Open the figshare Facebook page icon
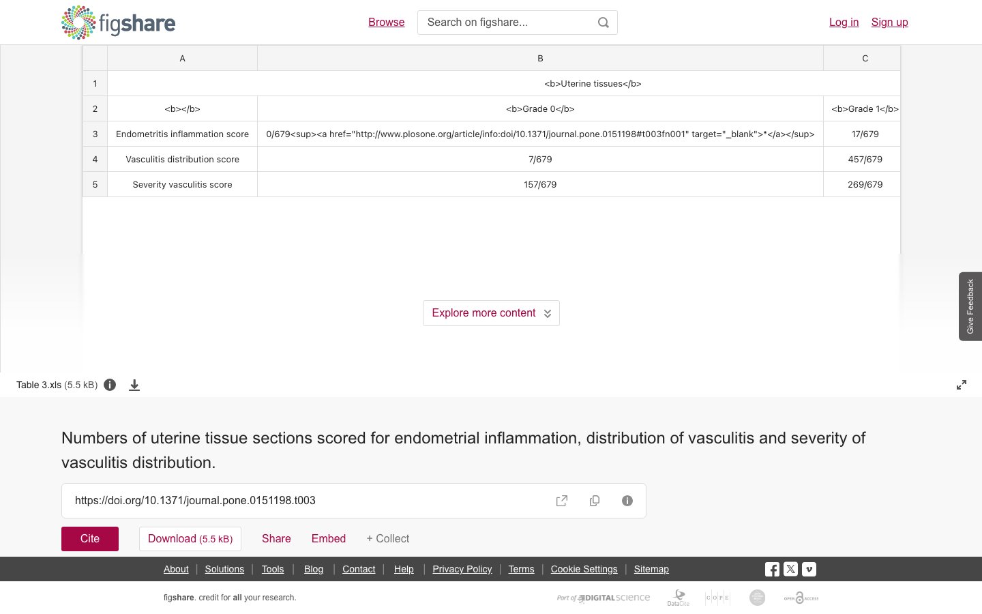Screen dimensions: 982x614 coord(772,569)
